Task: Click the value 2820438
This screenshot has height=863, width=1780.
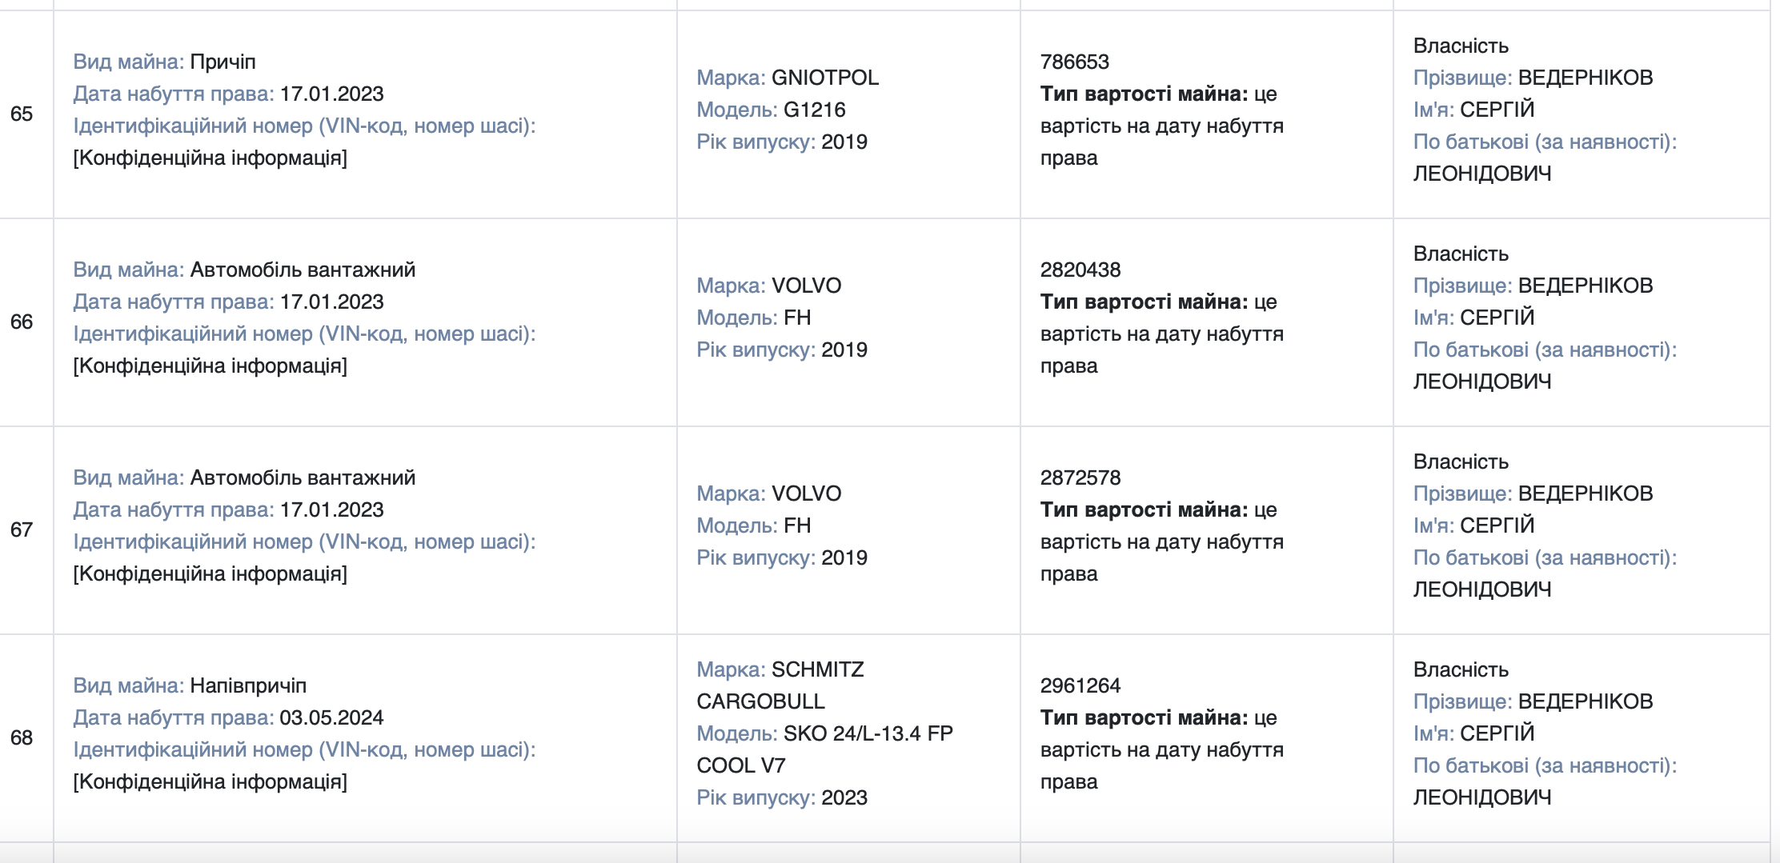Action: 1080,270
